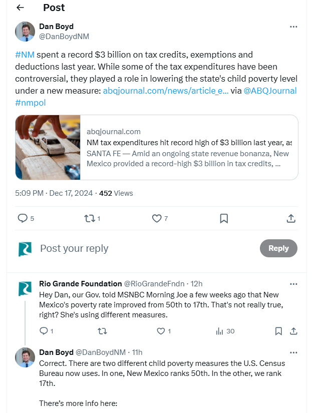Viewport: 322px width, 413px height.
Task: Share the main post
Action: coord(290,218)
